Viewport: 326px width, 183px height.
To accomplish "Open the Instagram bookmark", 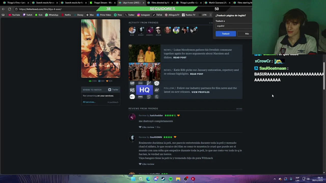I will pyautogui.click(x=143, y=15).
